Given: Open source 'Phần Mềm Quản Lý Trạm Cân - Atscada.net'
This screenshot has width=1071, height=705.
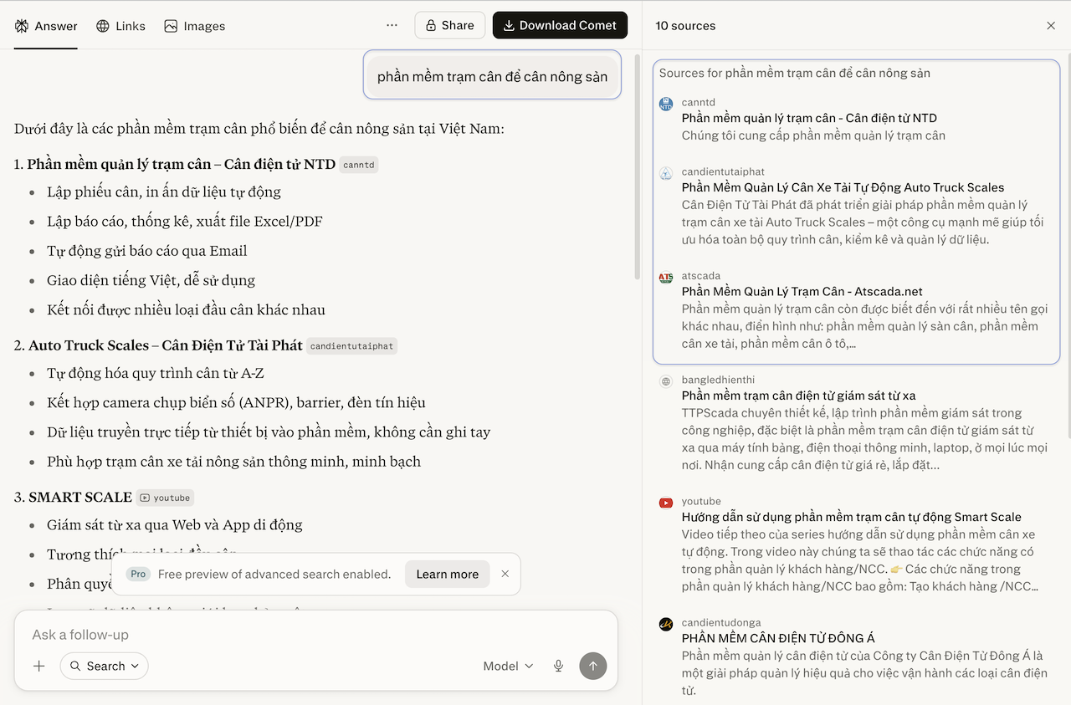Looking at the screenshot, I should pos(802,291).
